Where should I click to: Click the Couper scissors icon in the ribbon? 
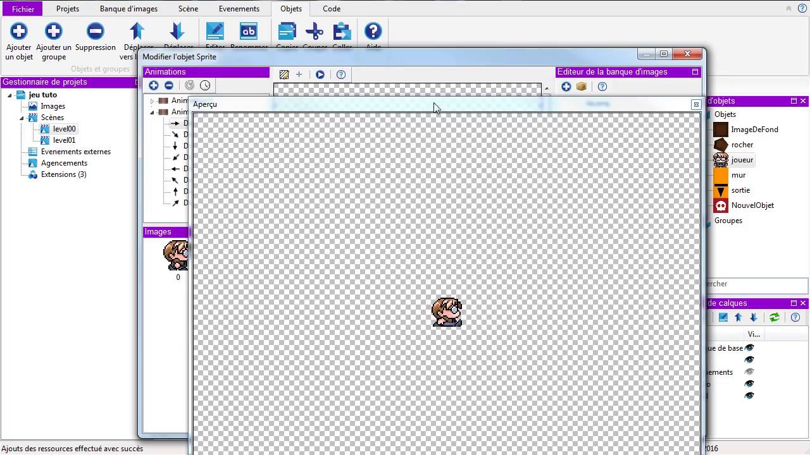[x=315, y=31]
